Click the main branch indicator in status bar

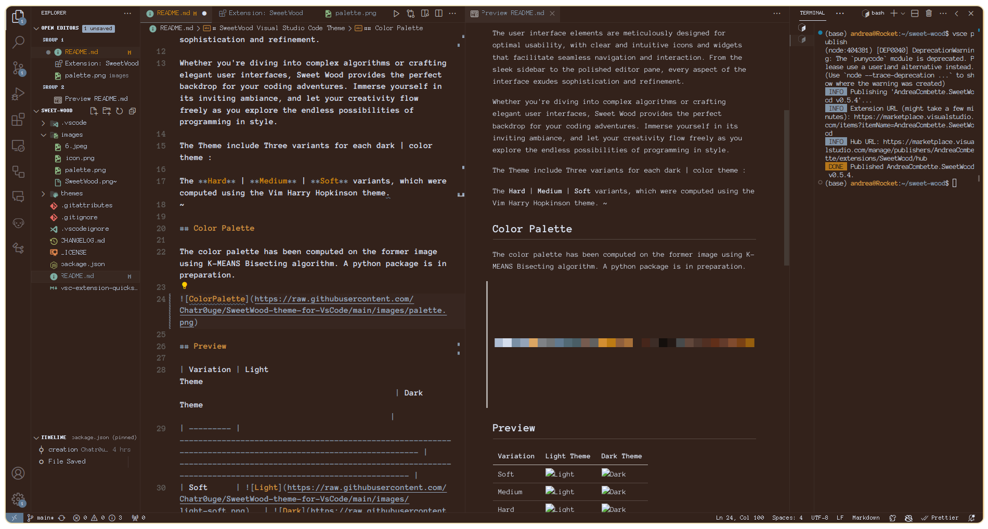tap(41, 518)
